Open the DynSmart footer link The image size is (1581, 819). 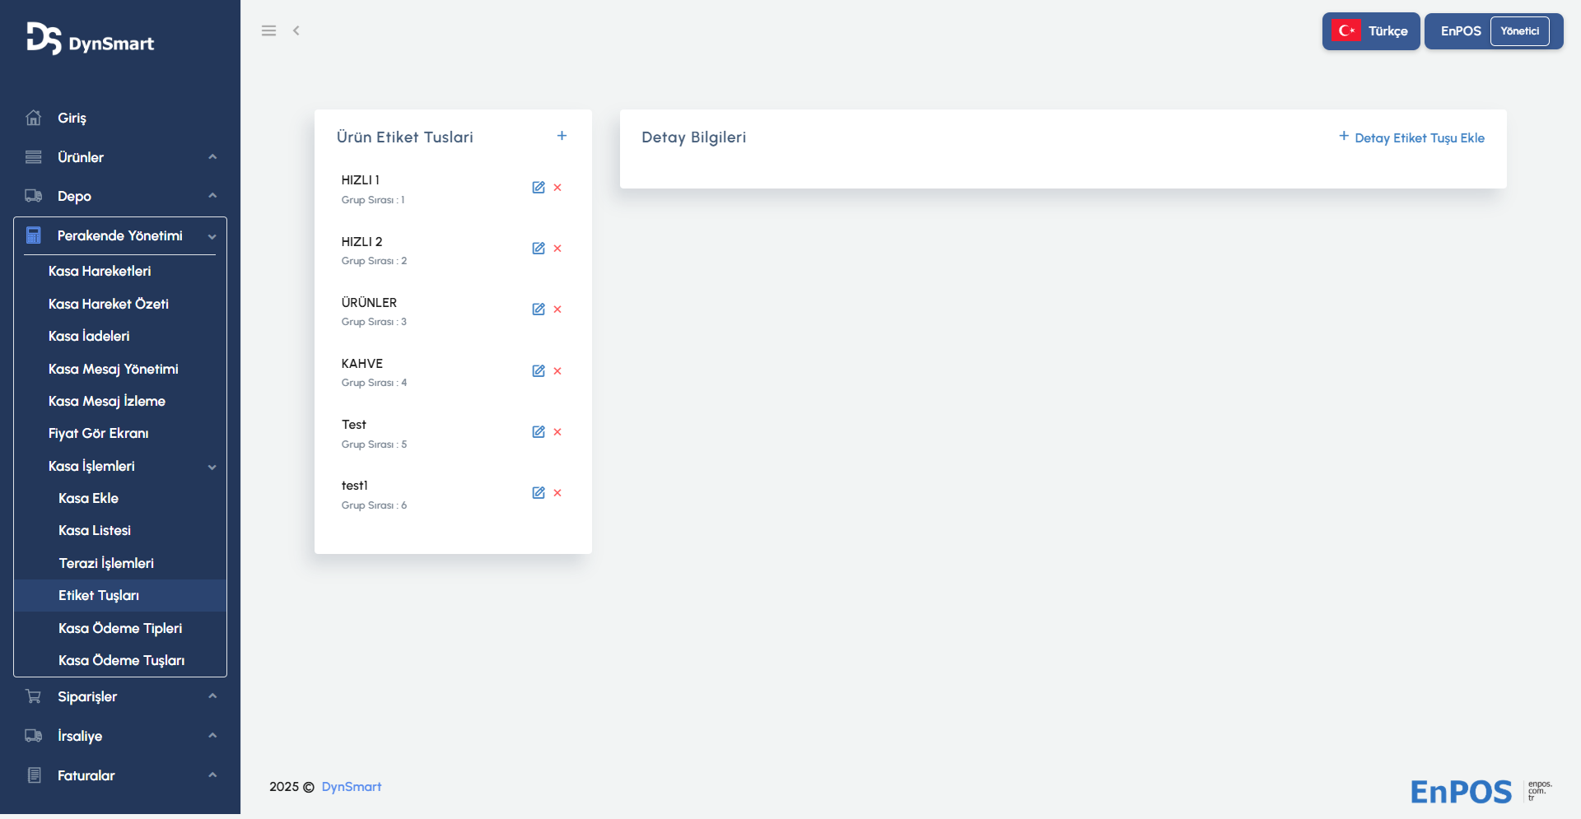click(352, 787)
